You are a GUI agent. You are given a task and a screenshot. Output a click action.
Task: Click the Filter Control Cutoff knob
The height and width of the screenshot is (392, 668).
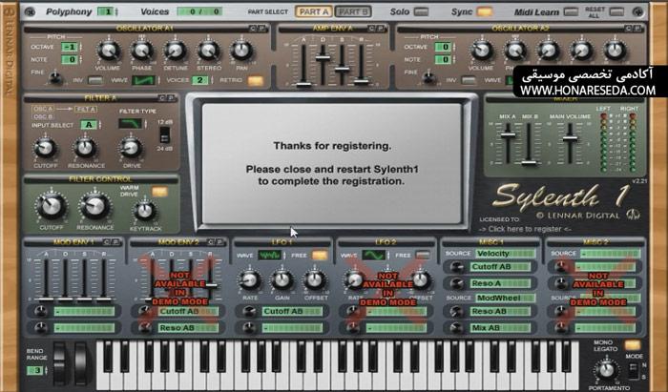click(52, 206)
